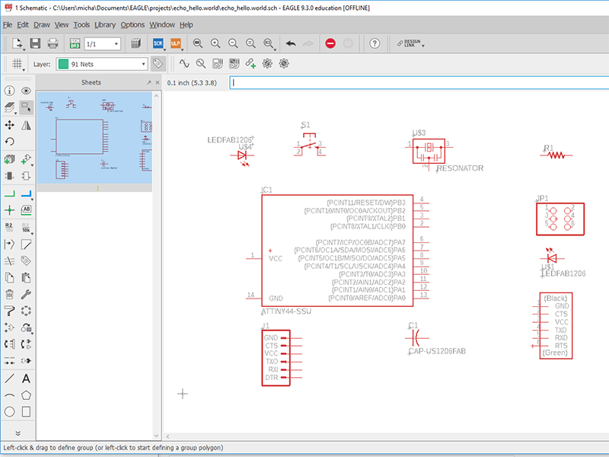Select the Paste clipboard tool icon

click(x=26, y=277)
